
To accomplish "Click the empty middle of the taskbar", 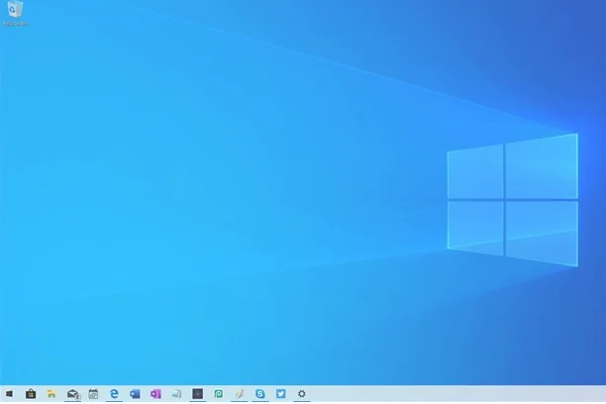I will tap(446, 393).
